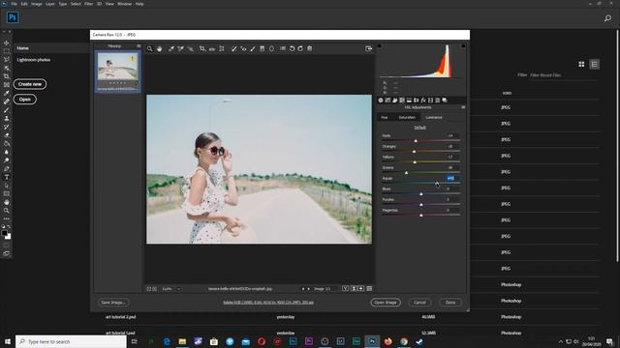Toggle shadow clipping warning on histogram

pos(380,46)
